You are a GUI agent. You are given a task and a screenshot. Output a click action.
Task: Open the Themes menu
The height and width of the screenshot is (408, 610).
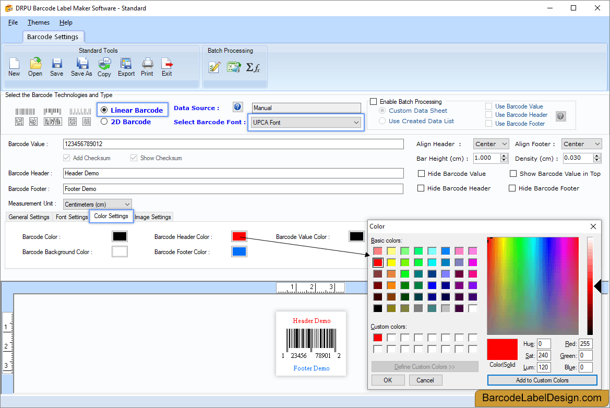[39, 22]
